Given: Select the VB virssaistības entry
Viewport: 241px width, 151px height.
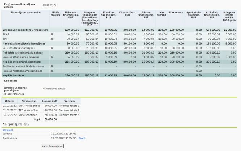Looking at the screenshot, I should 29,114.
